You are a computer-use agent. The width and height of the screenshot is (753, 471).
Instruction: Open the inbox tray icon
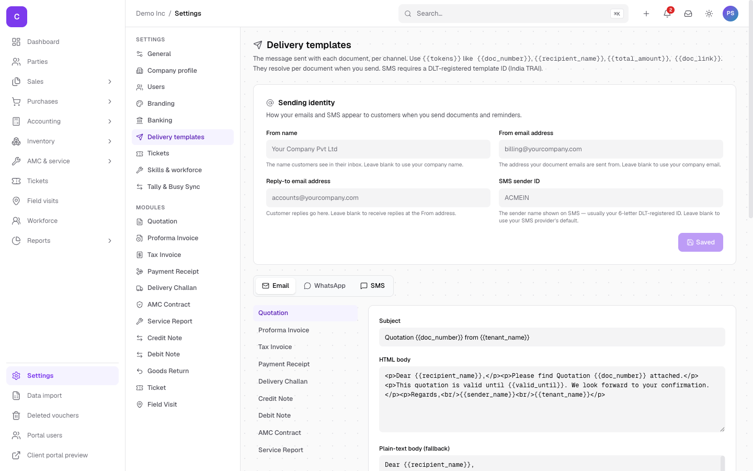click(688, 14)
